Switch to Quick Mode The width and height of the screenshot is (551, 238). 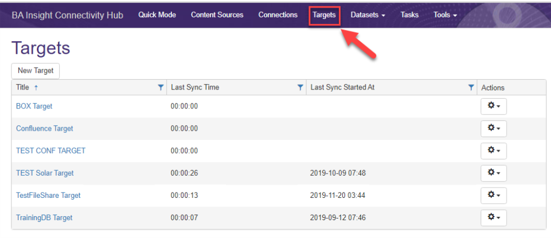(x=157, y=15)
